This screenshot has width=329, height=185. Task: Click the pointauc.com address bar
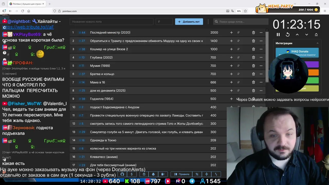pos(139,11)
